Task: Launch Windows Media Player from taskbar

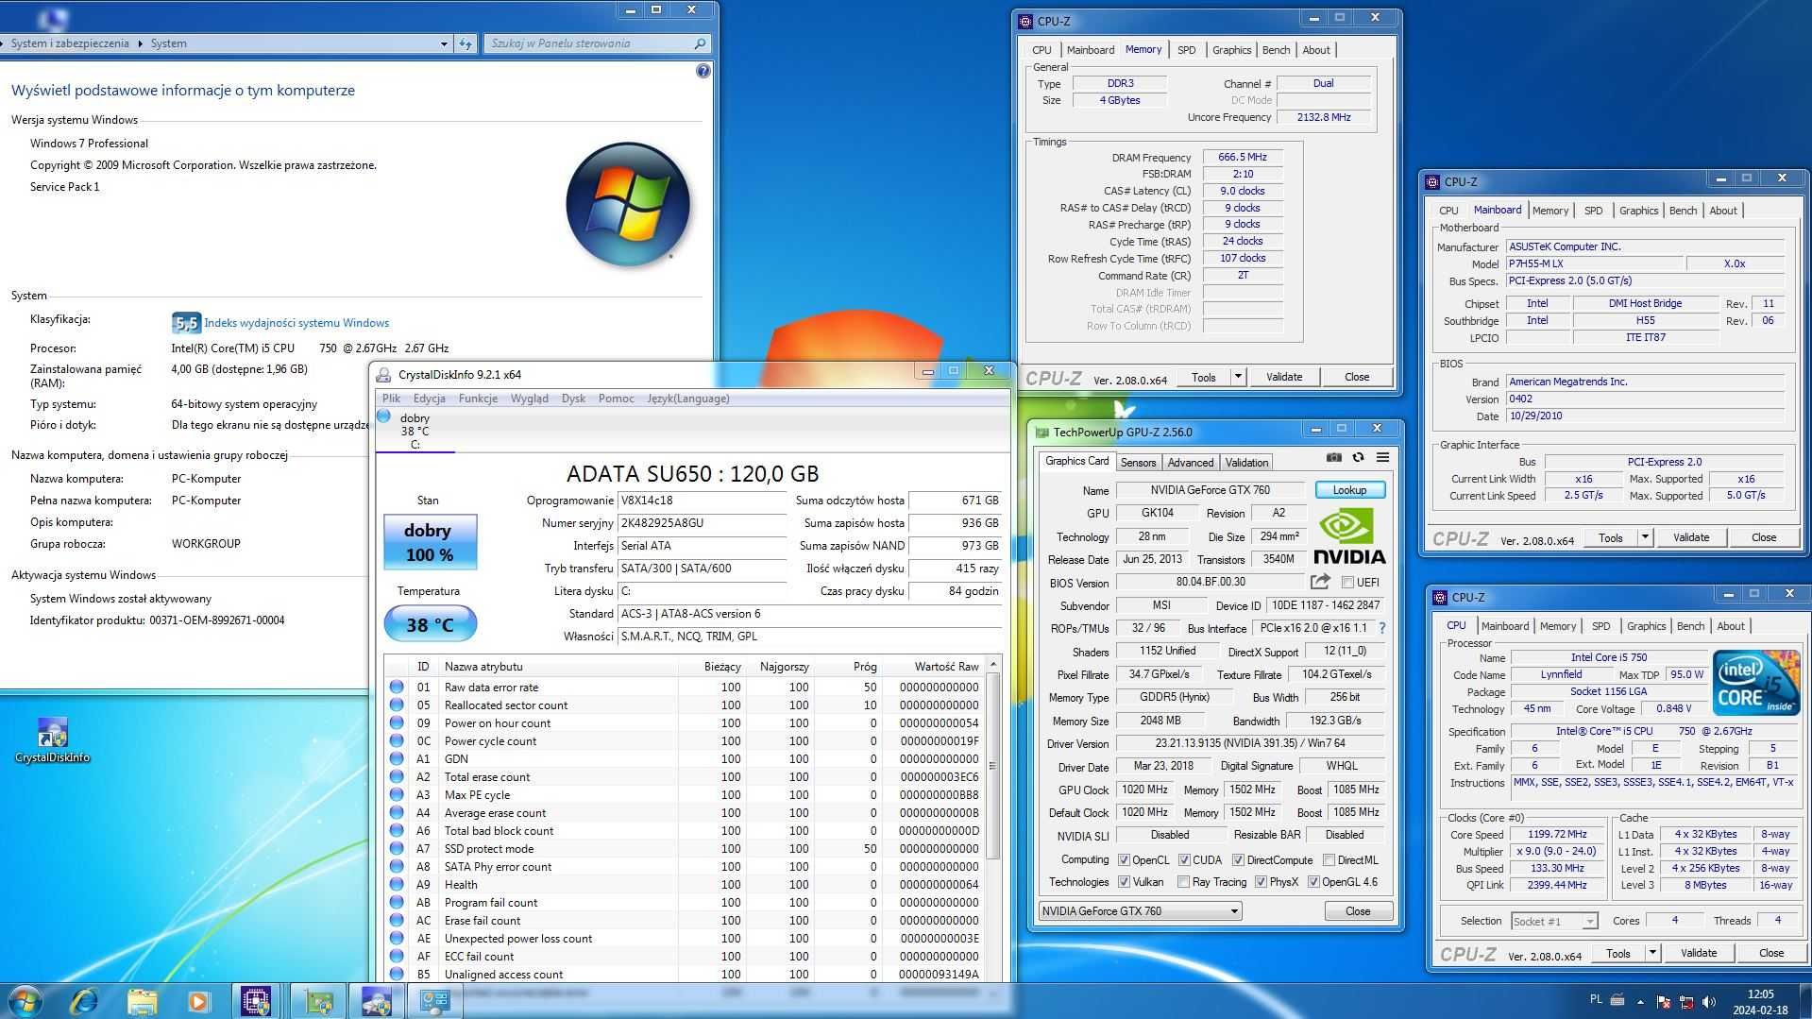Action: pyautogui.click(x=198, y=1001)
